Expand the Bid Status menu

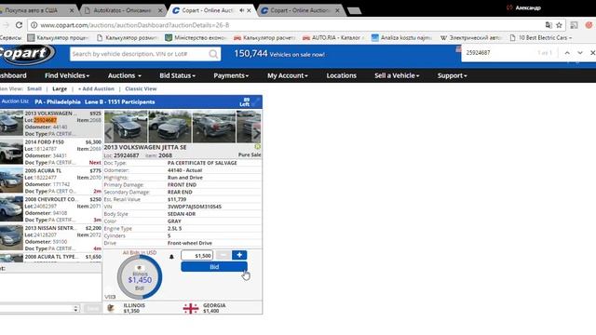pyautogui.click(x=177, y=75)
